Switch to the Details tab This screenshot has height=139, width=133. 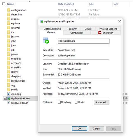point(88,29)
